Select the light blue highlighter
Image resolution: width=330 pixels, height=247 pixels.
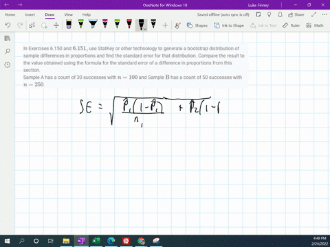93,24
